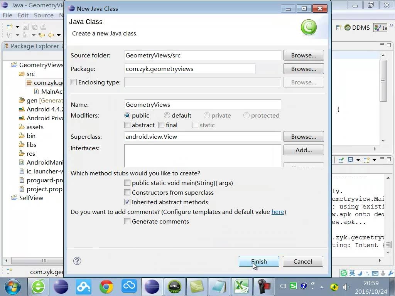The image size is (395, 296).
Task: Click Open Console icon
Action: 366,160
